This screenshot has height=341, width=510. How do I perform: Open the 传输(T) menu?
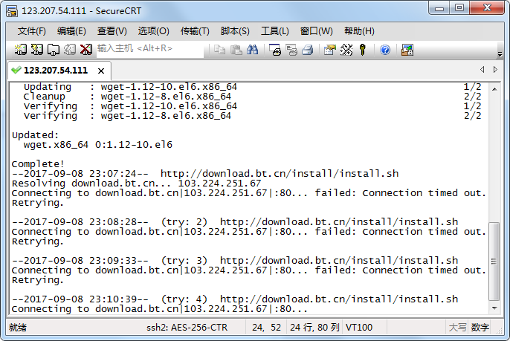point(195,31)
